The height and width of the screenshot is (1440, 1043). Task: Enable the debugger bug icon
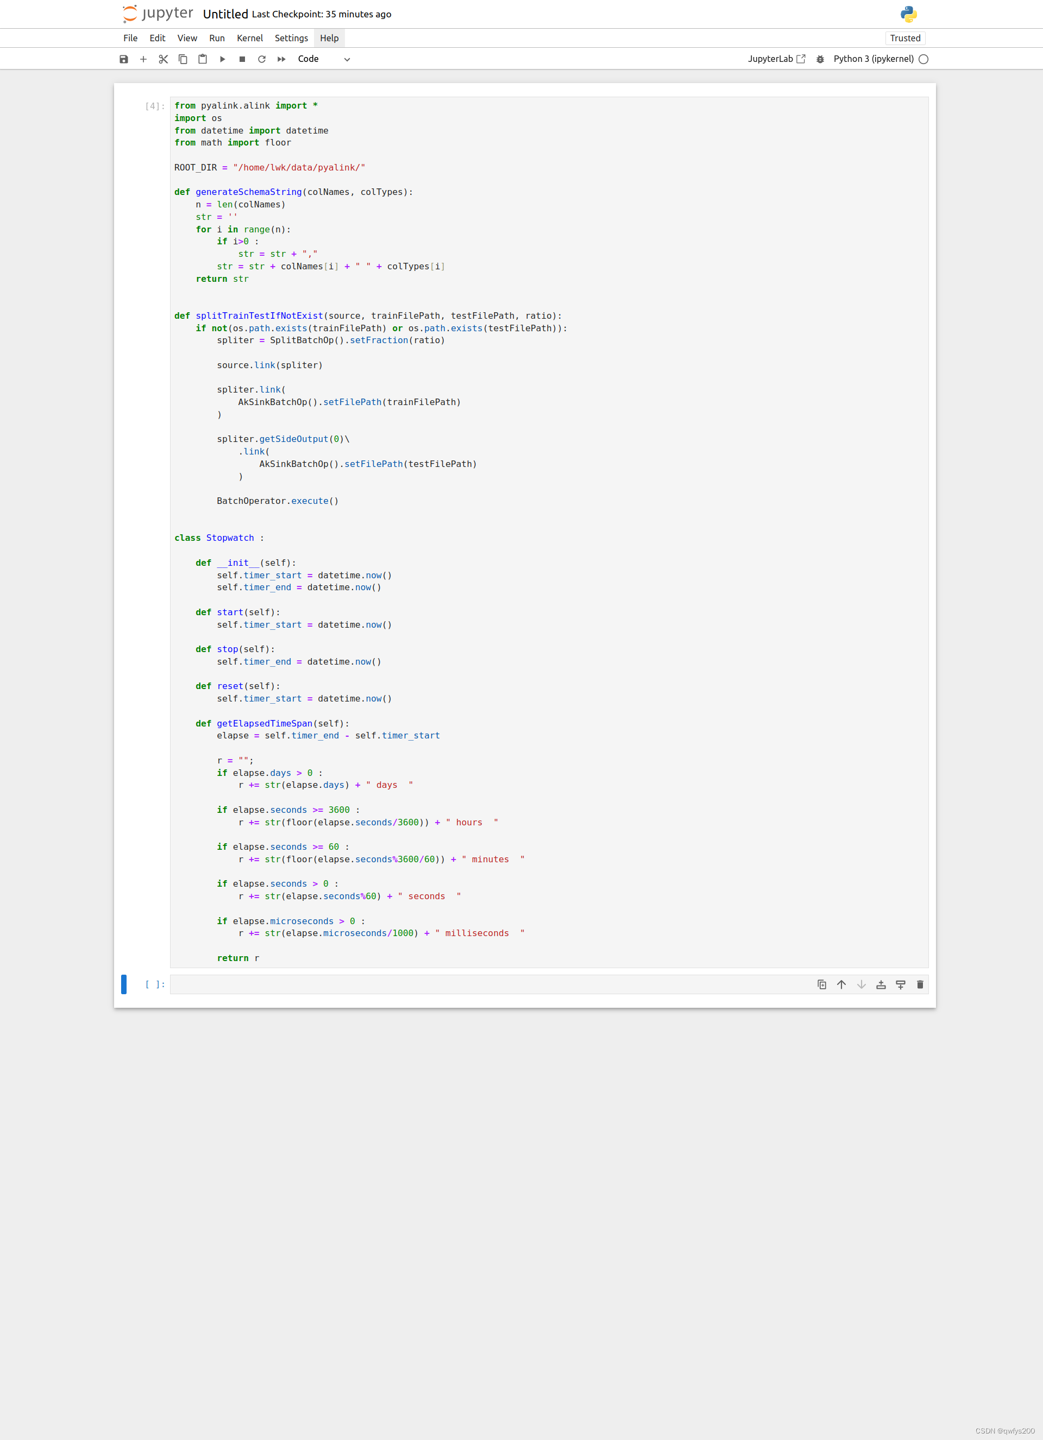point(820,59)
